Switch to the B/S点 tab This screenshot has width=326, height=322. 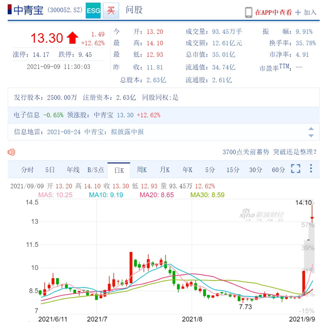pyautogui.click(x=96, y=170)
